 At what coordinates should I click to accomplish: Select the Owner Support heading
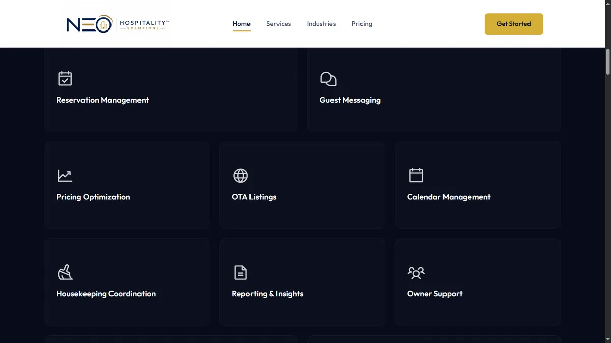pos(435,294)
